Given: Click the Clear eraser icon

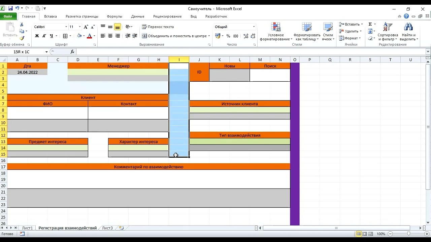Looking at the screenshot, I should click(x=370, y=38).
